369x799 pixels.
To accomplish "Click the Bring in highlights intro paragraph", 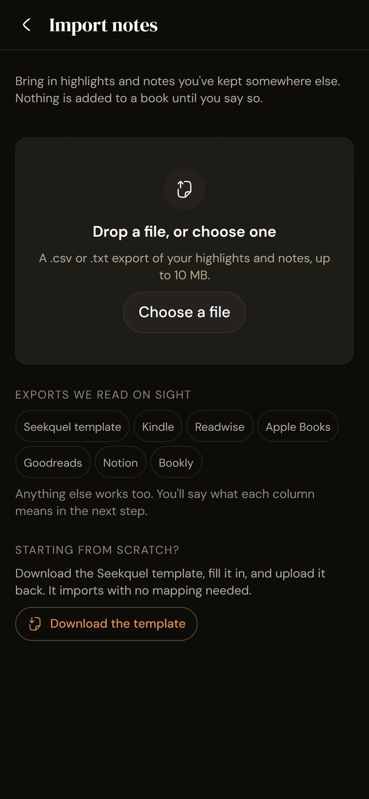I will 178,90.
